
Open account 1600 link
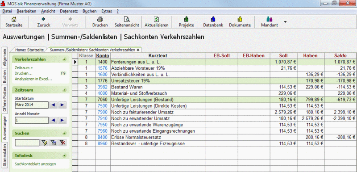[x=103, y=74]
